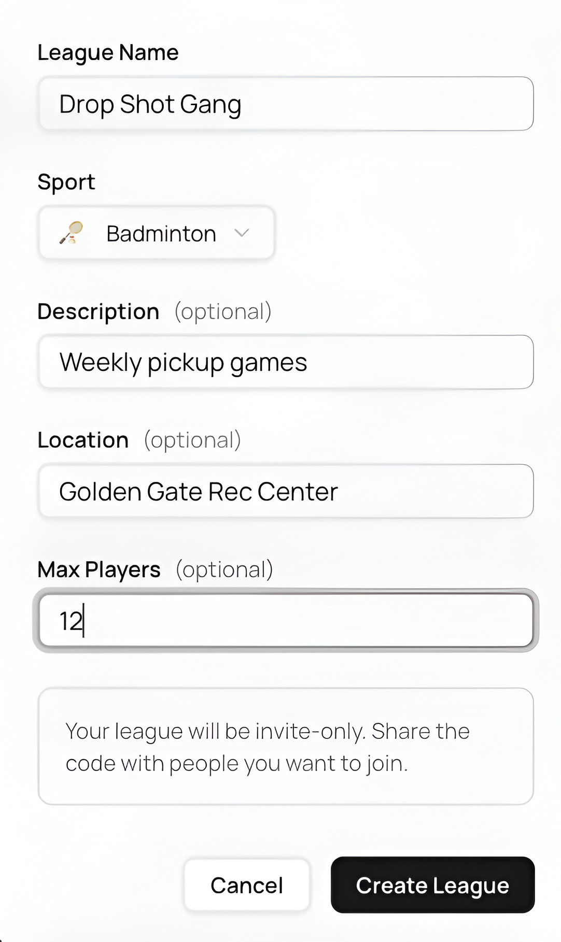Place cursor in "Weekly pickup games" text
Image resolution: width=561 pixels, height=942 pixels.
tap(184, 362)
